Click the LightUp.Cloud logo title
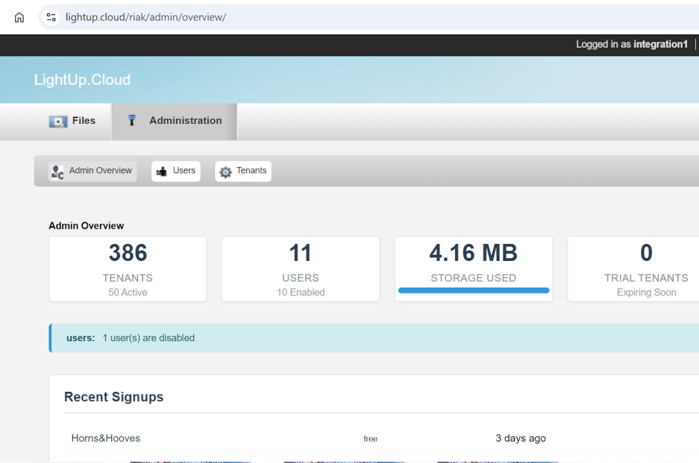The image size is (699, 463). (x=82, y=80)
